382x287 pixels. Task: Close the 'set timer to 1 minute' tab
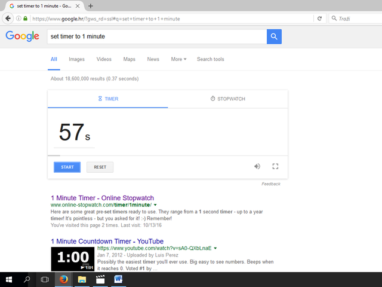point(78,6)
